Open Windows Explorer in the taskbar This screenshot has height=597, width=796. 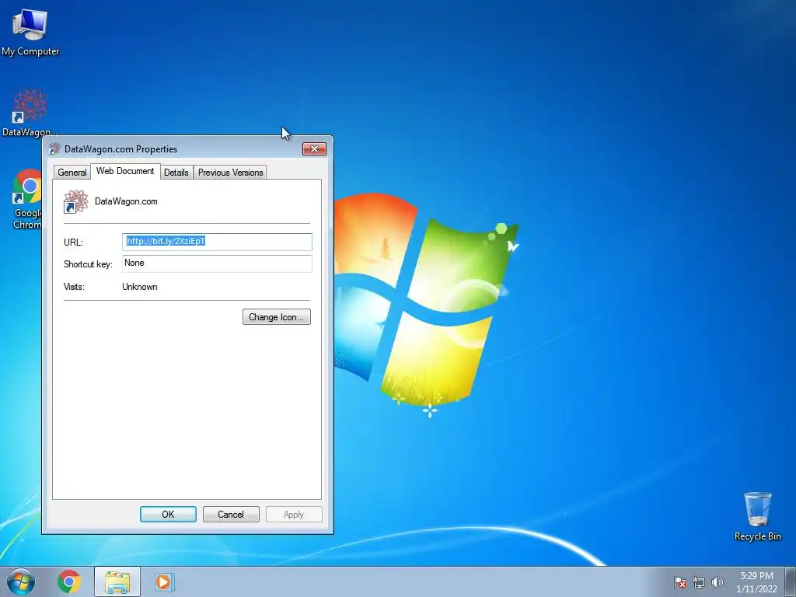(x=117, y=582)
